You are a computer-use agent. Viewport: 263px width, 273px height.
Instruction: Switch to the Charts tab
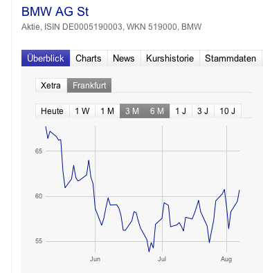click(89, 58)
